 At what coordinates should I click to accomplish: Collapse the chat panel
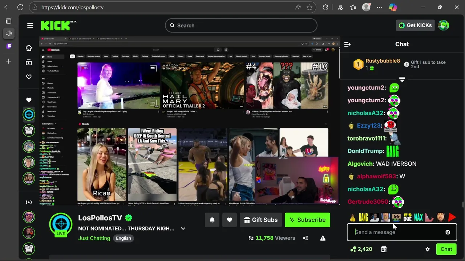pyautogui.click(x=347, y=44)
